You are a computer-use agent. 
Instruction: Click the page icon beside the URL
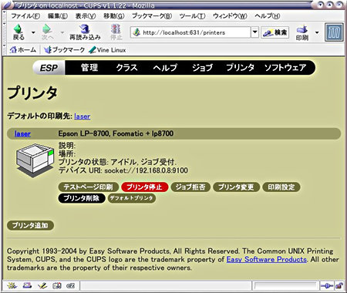pyautogui.click(x=136, y=32)
